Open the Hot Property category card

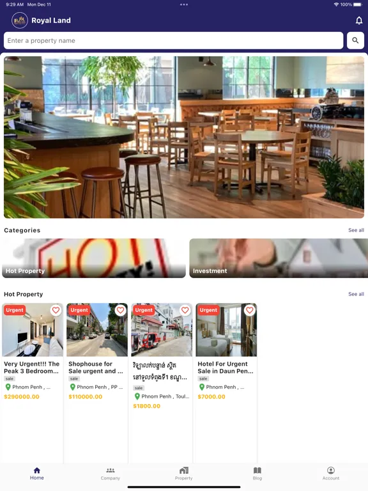[94, 258]
